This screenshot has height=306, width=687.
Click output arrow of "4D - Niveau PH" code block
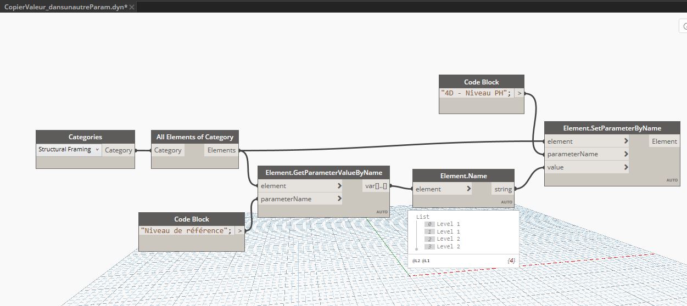(519, 93)
